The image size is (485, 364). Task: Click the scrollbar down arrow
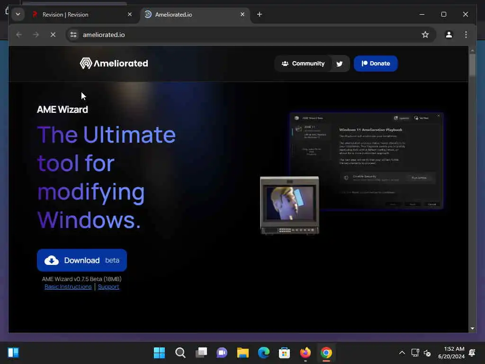coord(472,328)
